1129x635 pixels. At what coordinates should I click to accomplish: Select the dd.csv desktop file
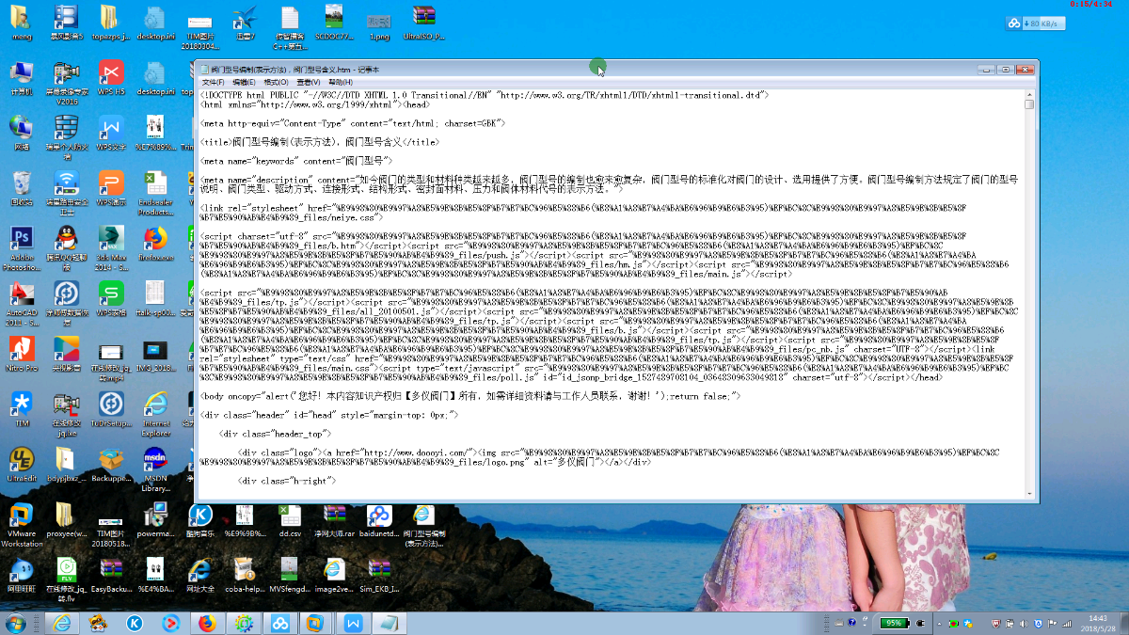pyautogui.click(x=290, y=519)
